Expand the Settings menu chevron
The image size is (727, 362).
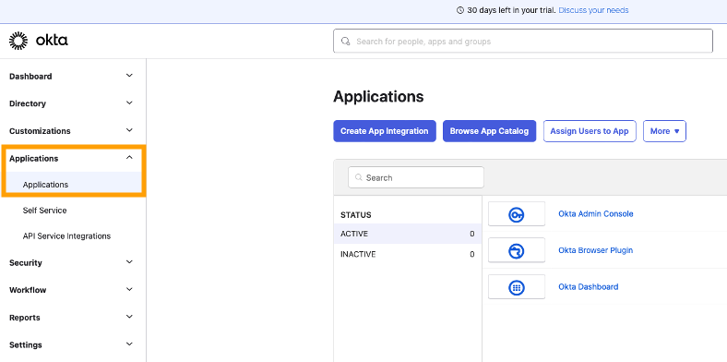coord(129,344)
